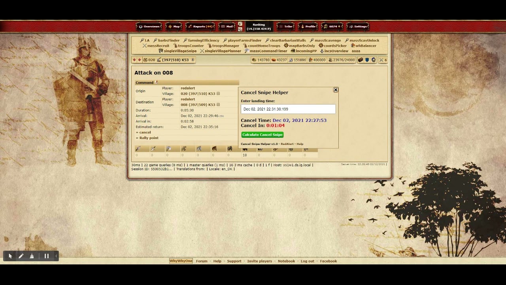Click the warehouse capacity 400000
Viewport: 506px width, 285px height.
[317, 60]
